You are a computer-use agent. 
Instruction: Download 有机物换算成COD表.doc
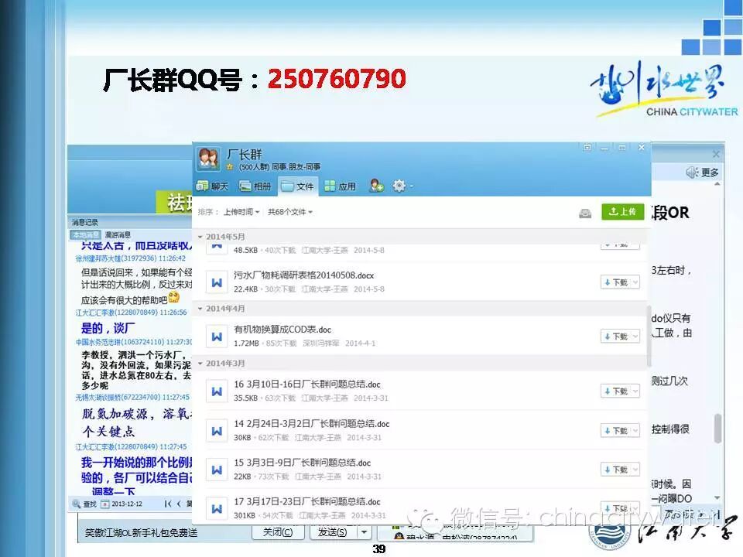616,337
